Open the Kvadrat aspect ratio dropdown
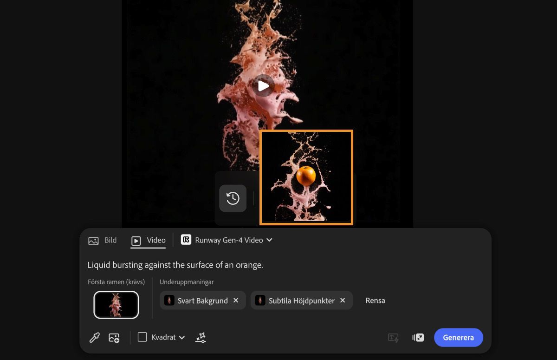This screenshot has width=557, height=360. coord(162,337)
